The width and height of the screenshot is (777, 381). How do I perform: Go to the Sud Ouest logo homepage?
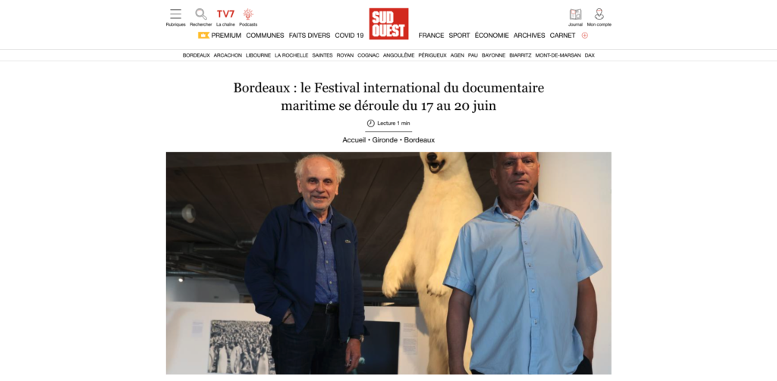388,23
